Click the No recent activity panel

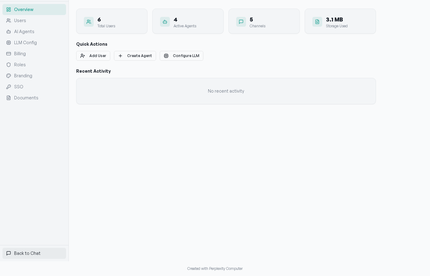(x=226, y=91)
